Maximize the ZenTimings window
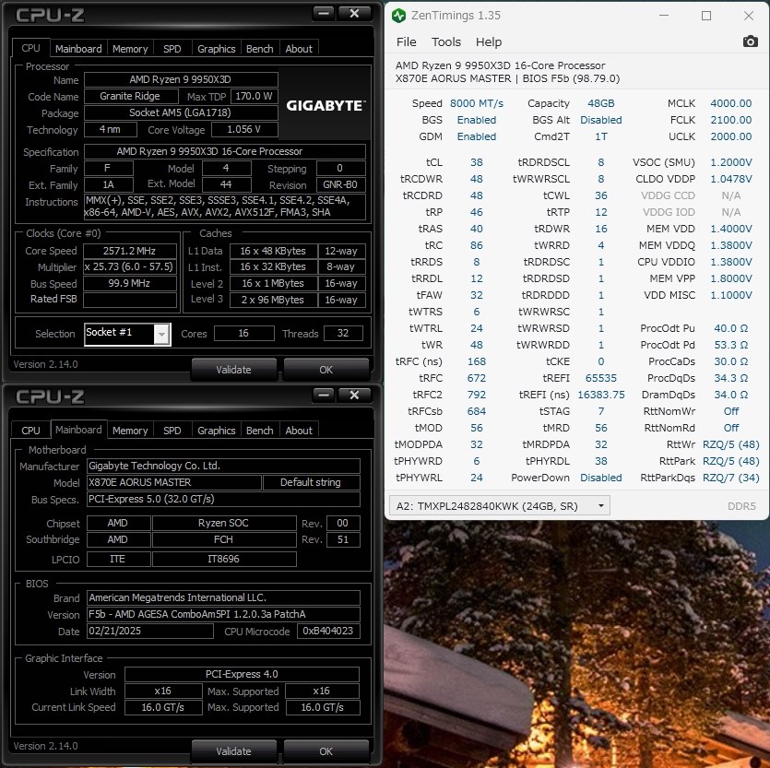The height and width of the screenshot is (768, 770). pos(706,16)
